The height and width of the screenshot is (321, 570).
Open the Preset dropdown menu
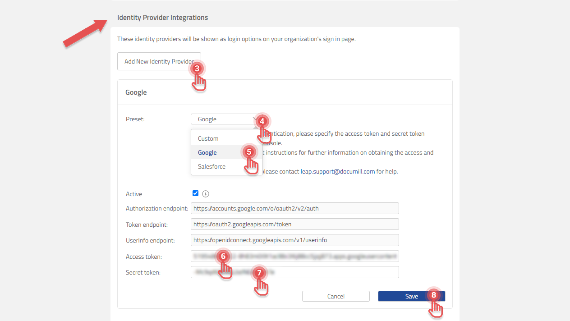[x=225, y=119]
